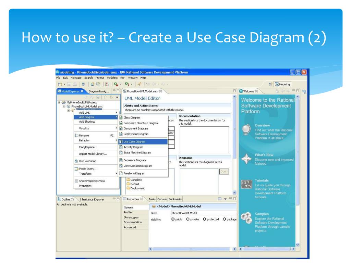Open the New wizard dropdown arrow

pyautogui.click(x=64, y=85)
